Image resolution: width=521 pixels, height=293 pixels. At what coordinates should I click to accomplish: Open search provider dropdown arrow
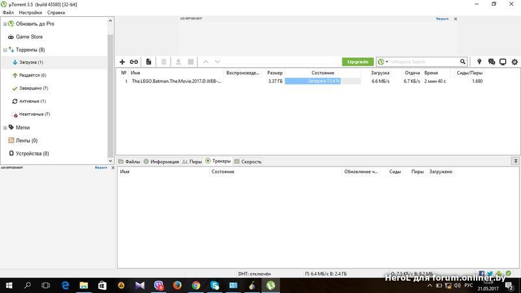(x=387, y=62)
